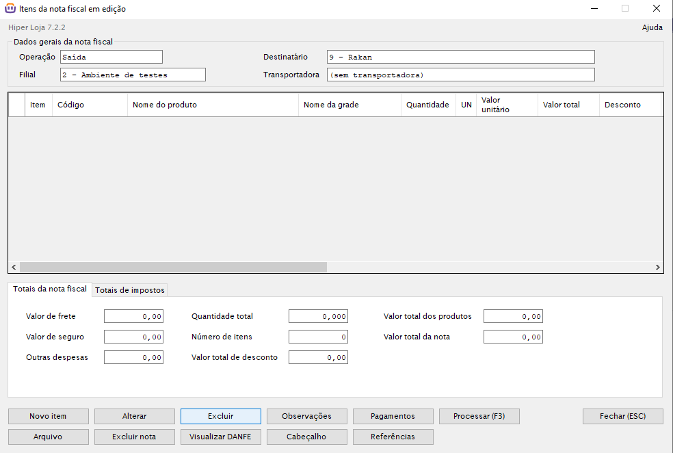Click the Transportadora field
673x453 pixels.
pyautogui.click(x=460, y=75)
